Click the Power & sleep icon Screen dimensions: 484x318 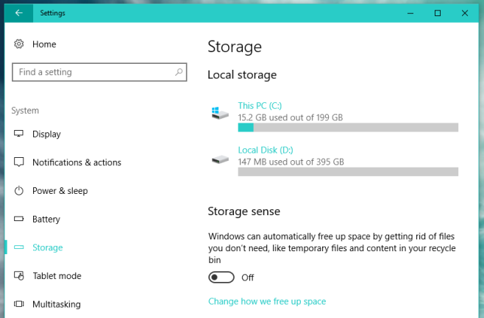click(x=18, y=190)
